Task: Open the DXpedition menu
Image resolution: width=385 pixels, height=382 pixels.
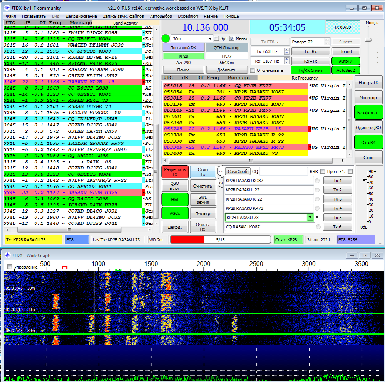Action: click(188, 16)
